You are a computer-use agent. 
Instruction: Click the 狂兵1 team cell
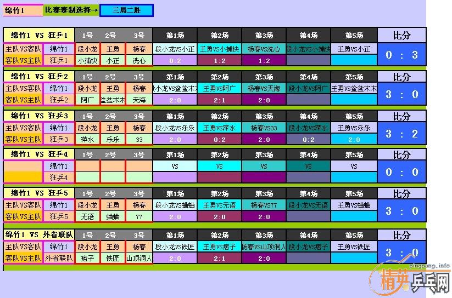(59, 60)
